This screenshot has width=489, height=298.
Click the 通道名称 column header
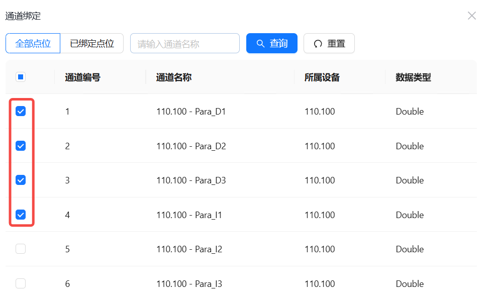tap(173, 77)
